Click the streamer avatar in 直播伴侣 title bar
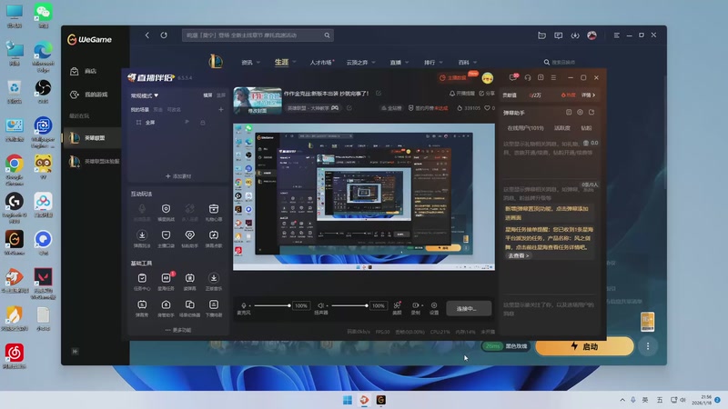Screen dimensions: 728x409 488,78
